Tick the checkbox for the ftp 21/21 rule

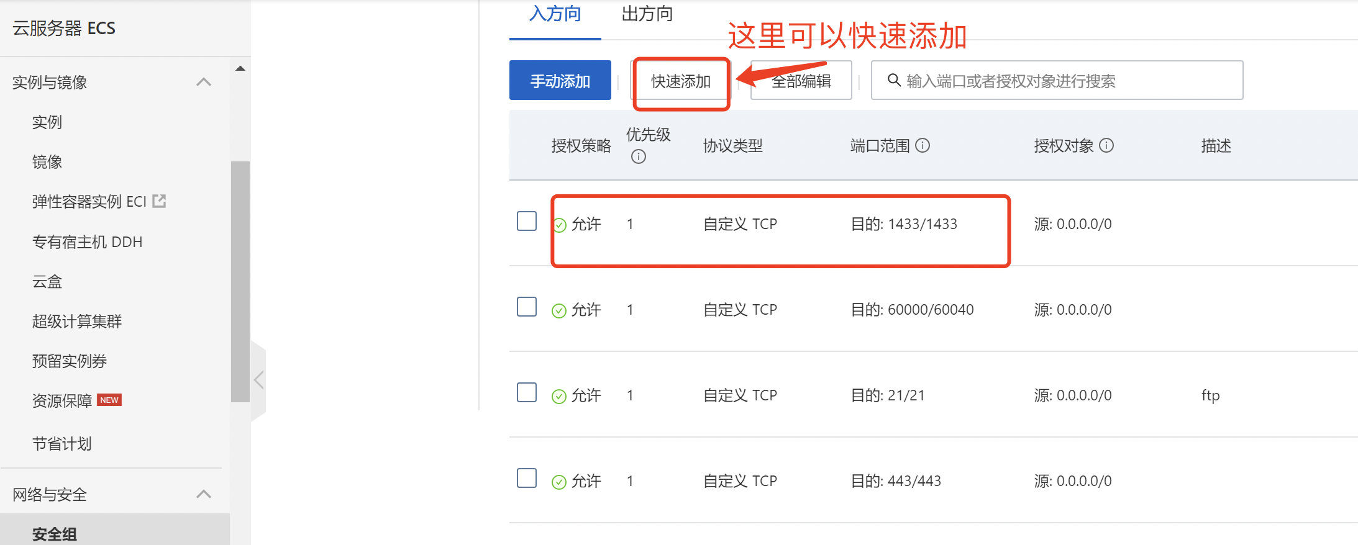click(x=527, y=392)
